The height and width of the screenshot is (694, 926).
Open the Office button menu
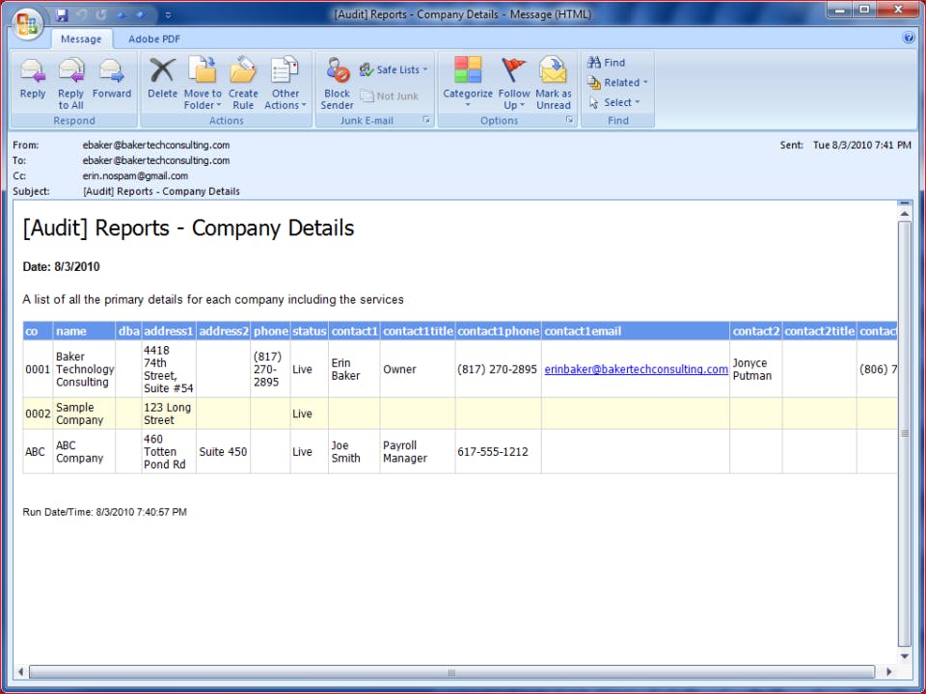[27, 25]
